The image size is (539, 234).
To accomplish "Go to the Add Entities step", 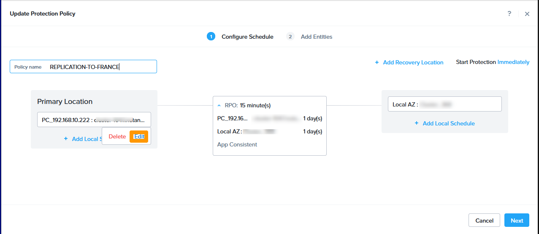I will click(x=316, y=37).
